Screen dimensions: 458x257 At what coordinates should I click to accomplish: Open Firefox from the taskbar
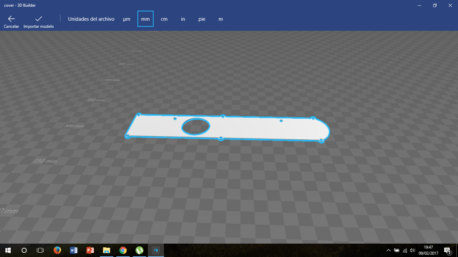(57, 250)
